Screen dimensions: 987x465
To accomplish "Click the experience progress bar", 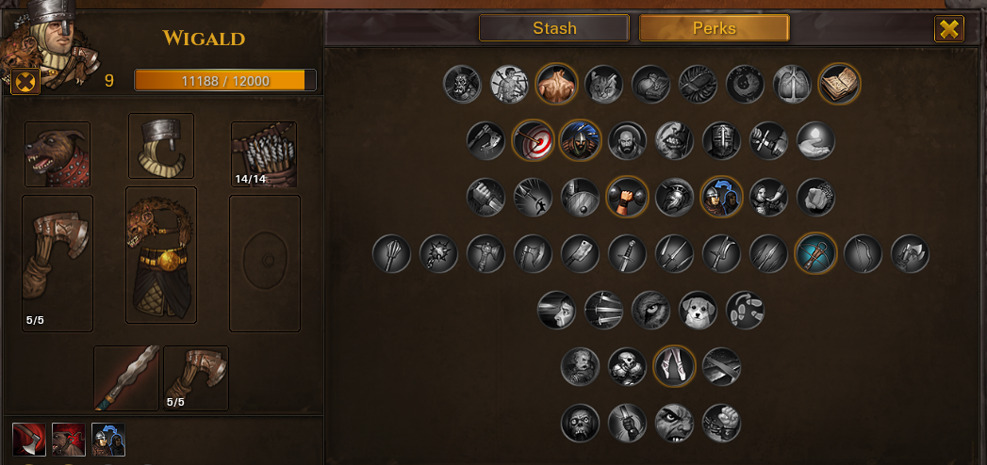I will tap(225, 80).
